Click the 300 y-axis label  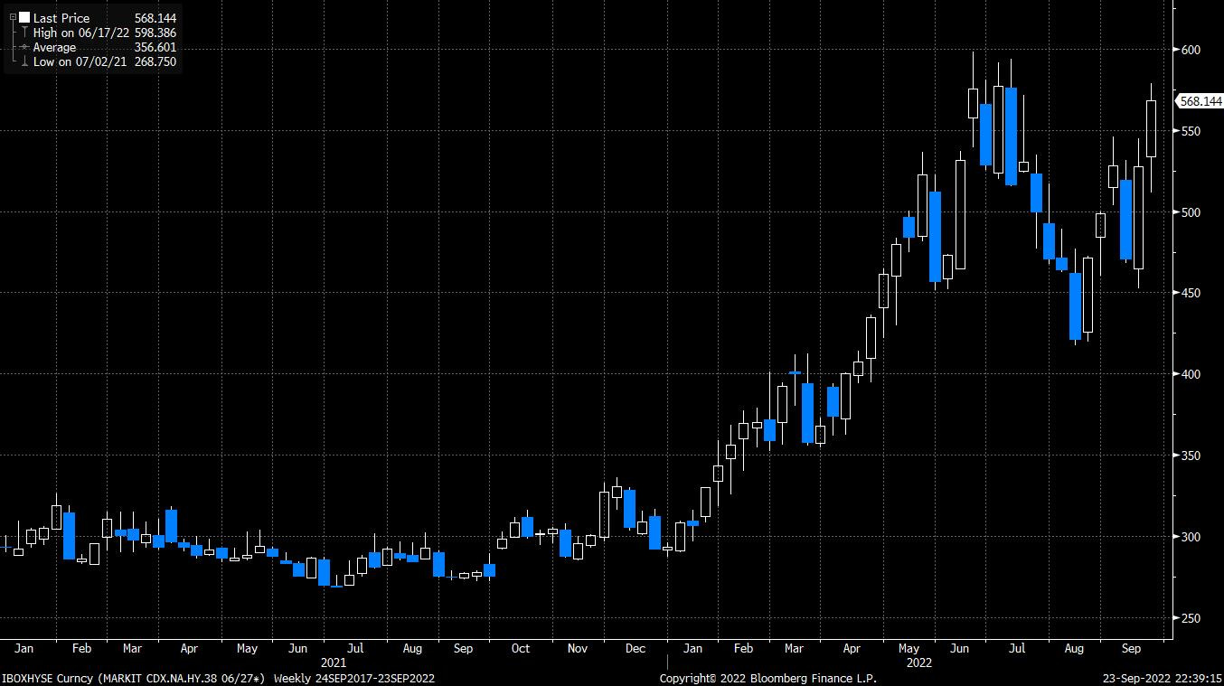click(x=1191, y=537)
